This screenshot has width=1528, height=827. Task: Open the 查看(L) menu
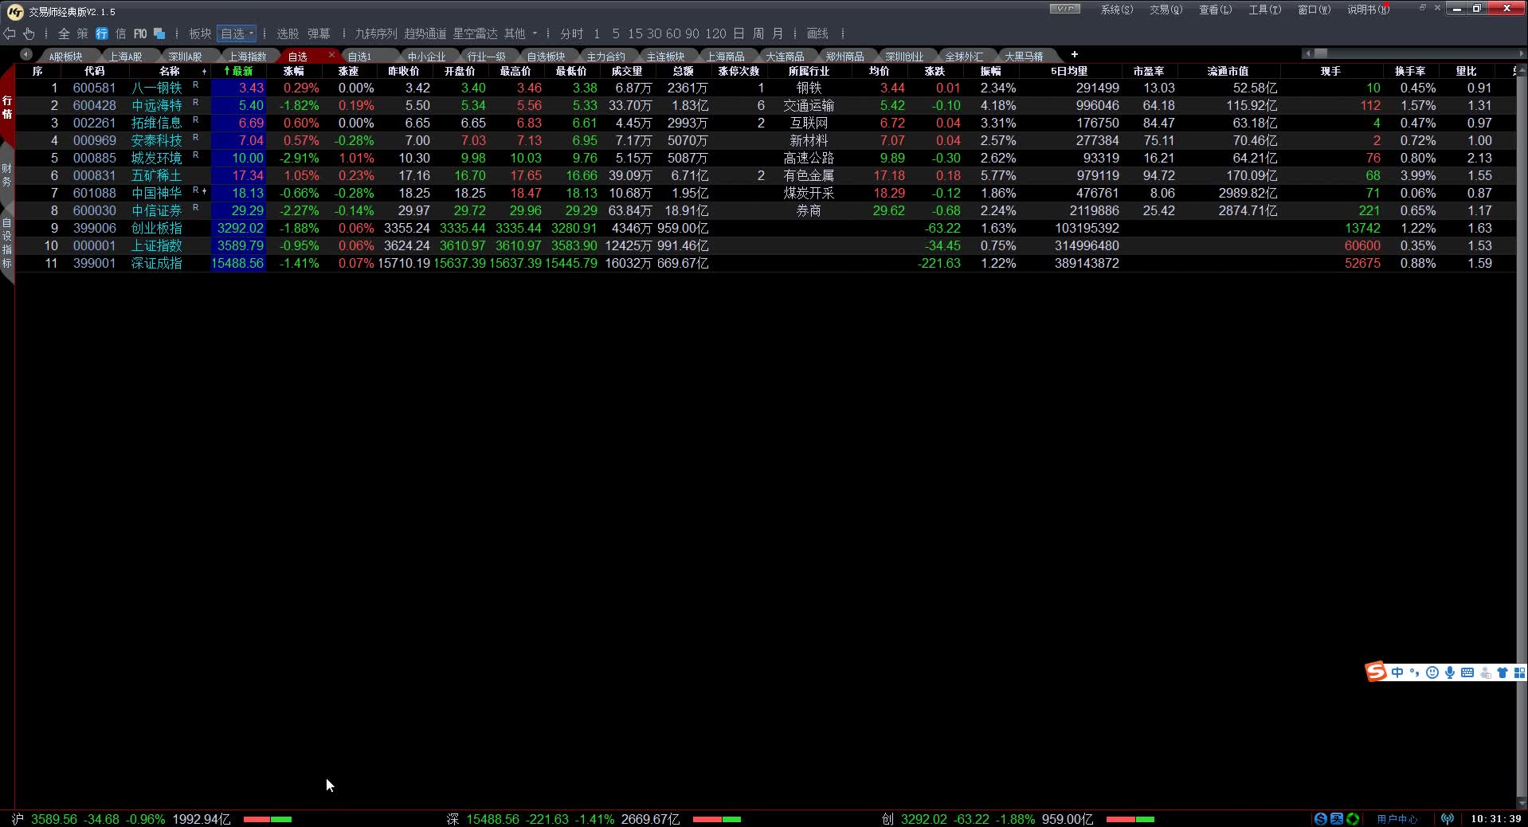[1215, 10]
